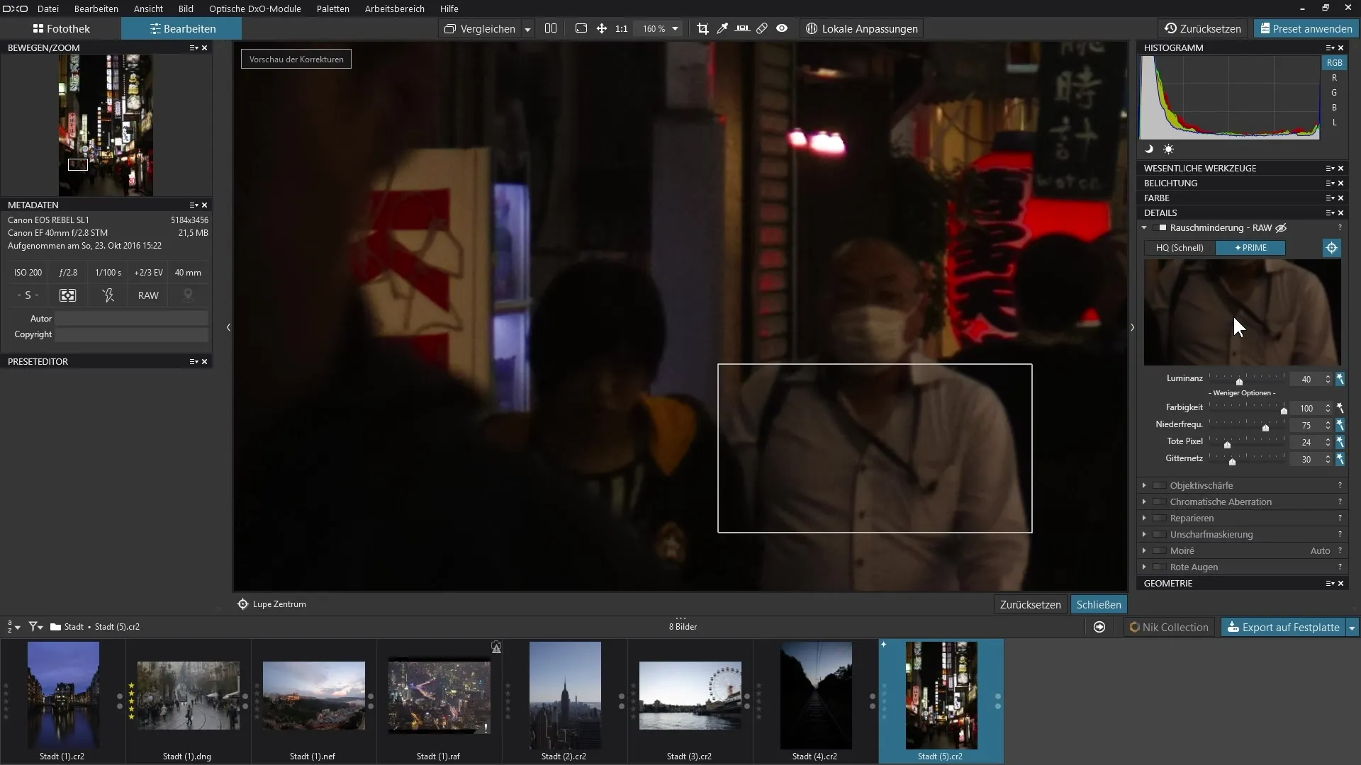Screen dimensions: 1361x765
Task: Click Gitternetz magic wand auto icon
Action: click(x=1340, y=459)
